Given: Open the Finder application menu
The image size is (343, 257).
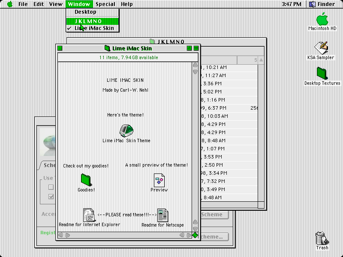Looking at the screenshot, I should (x=322, y=4).
